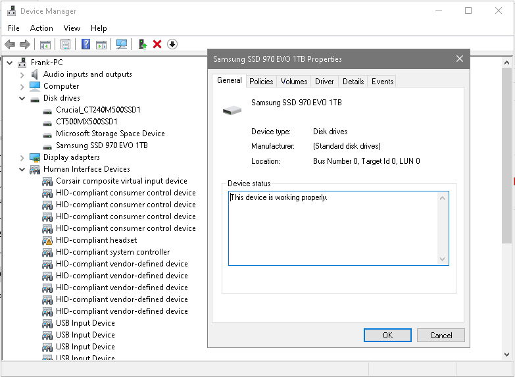
Task: Select the HID-compliant headset entry
Action: tap(96, 240)
